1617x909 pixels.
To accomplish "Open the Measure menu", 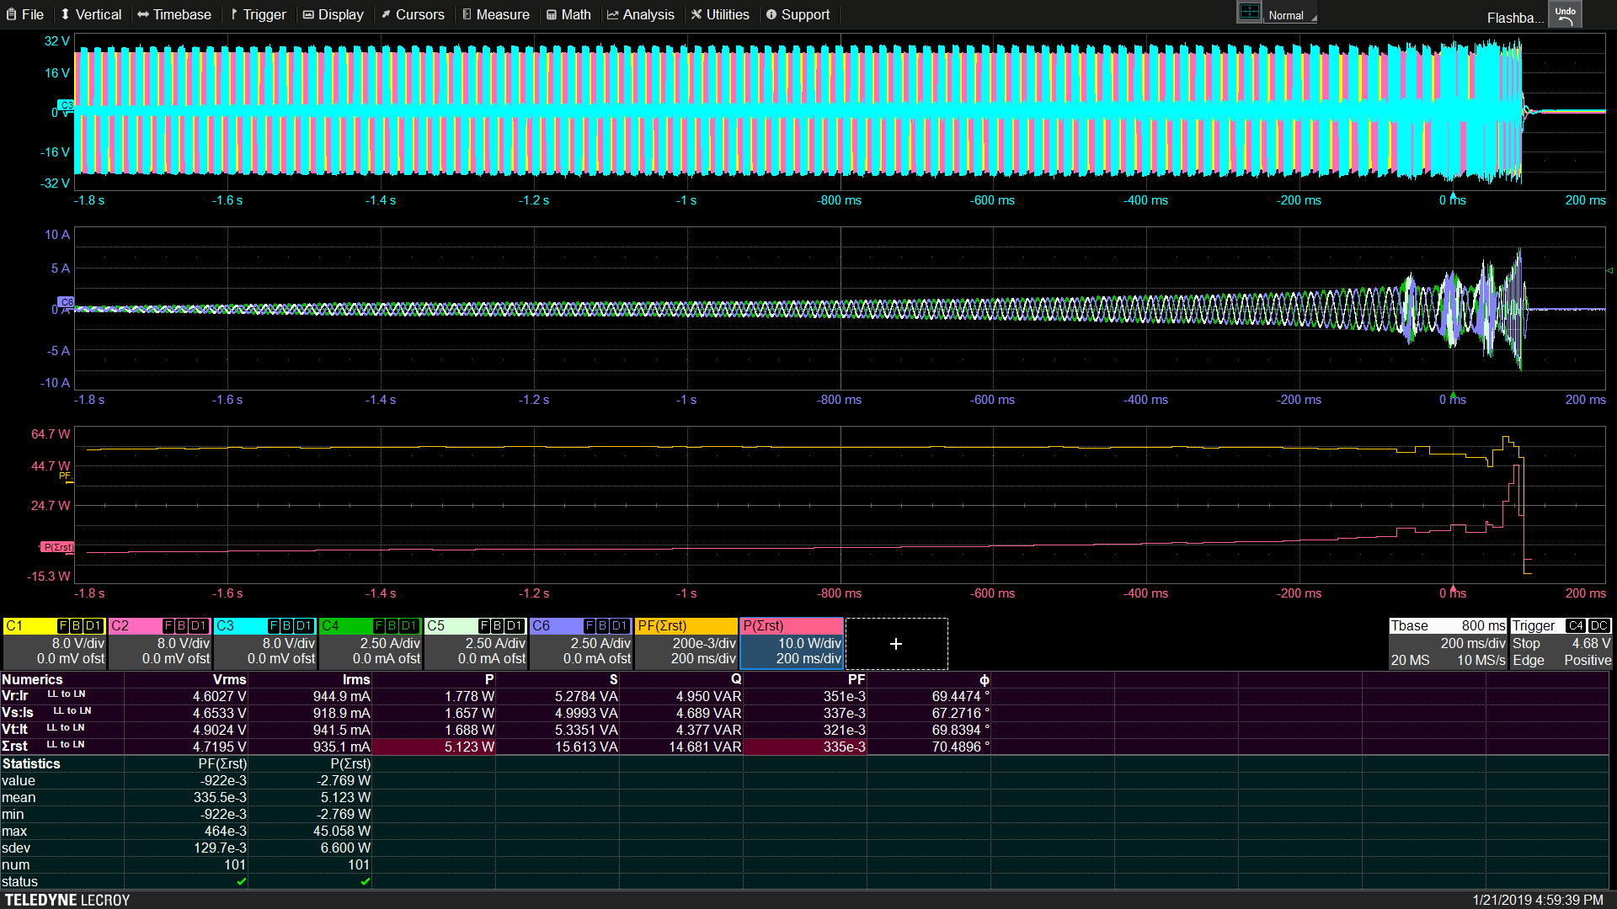I will [x=495, y=14].
